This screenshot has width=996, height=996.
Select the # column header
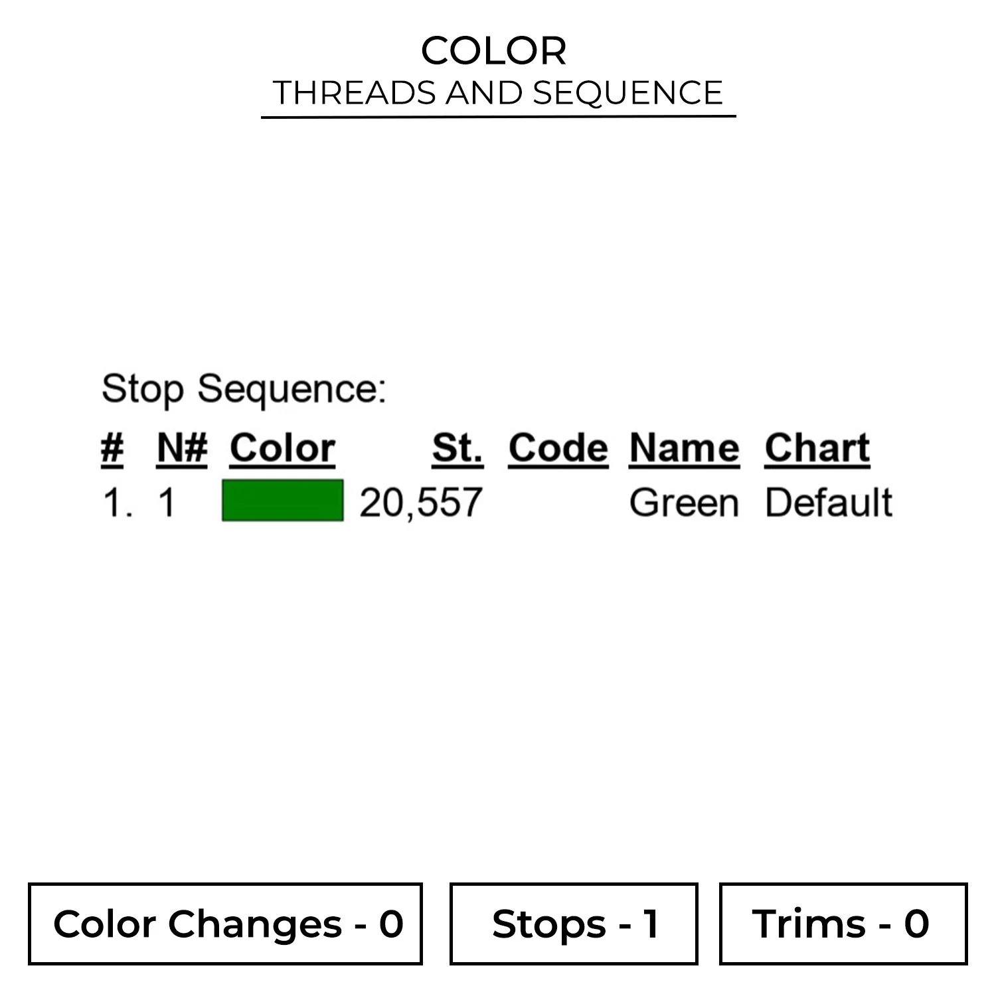tap(112, 449)
